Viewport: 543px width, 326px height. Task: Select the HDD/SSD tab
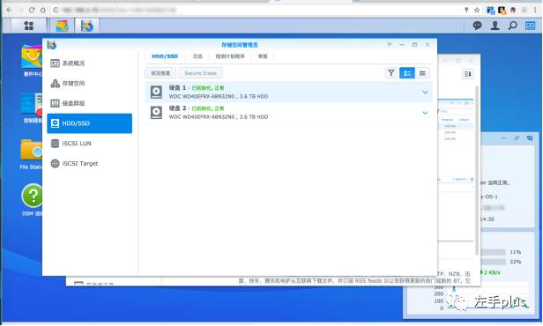coord(165,56)
